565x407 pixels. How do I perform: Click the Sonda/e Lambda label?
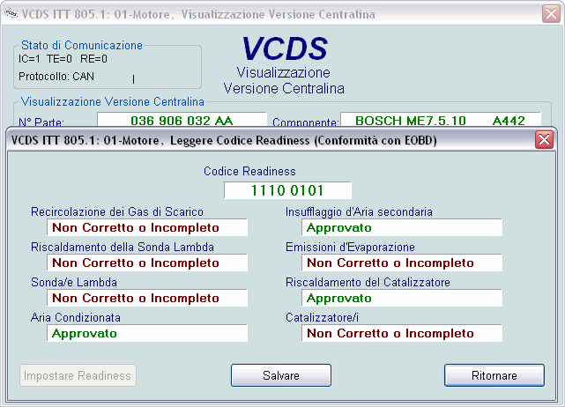click(74, 282)
